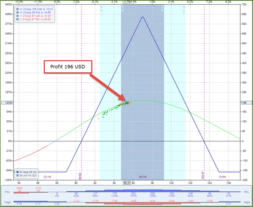This screenshot has height=207, width=253.
Task: Click the 66.3% probability label in shaded zone
Action: pos(143,177)
